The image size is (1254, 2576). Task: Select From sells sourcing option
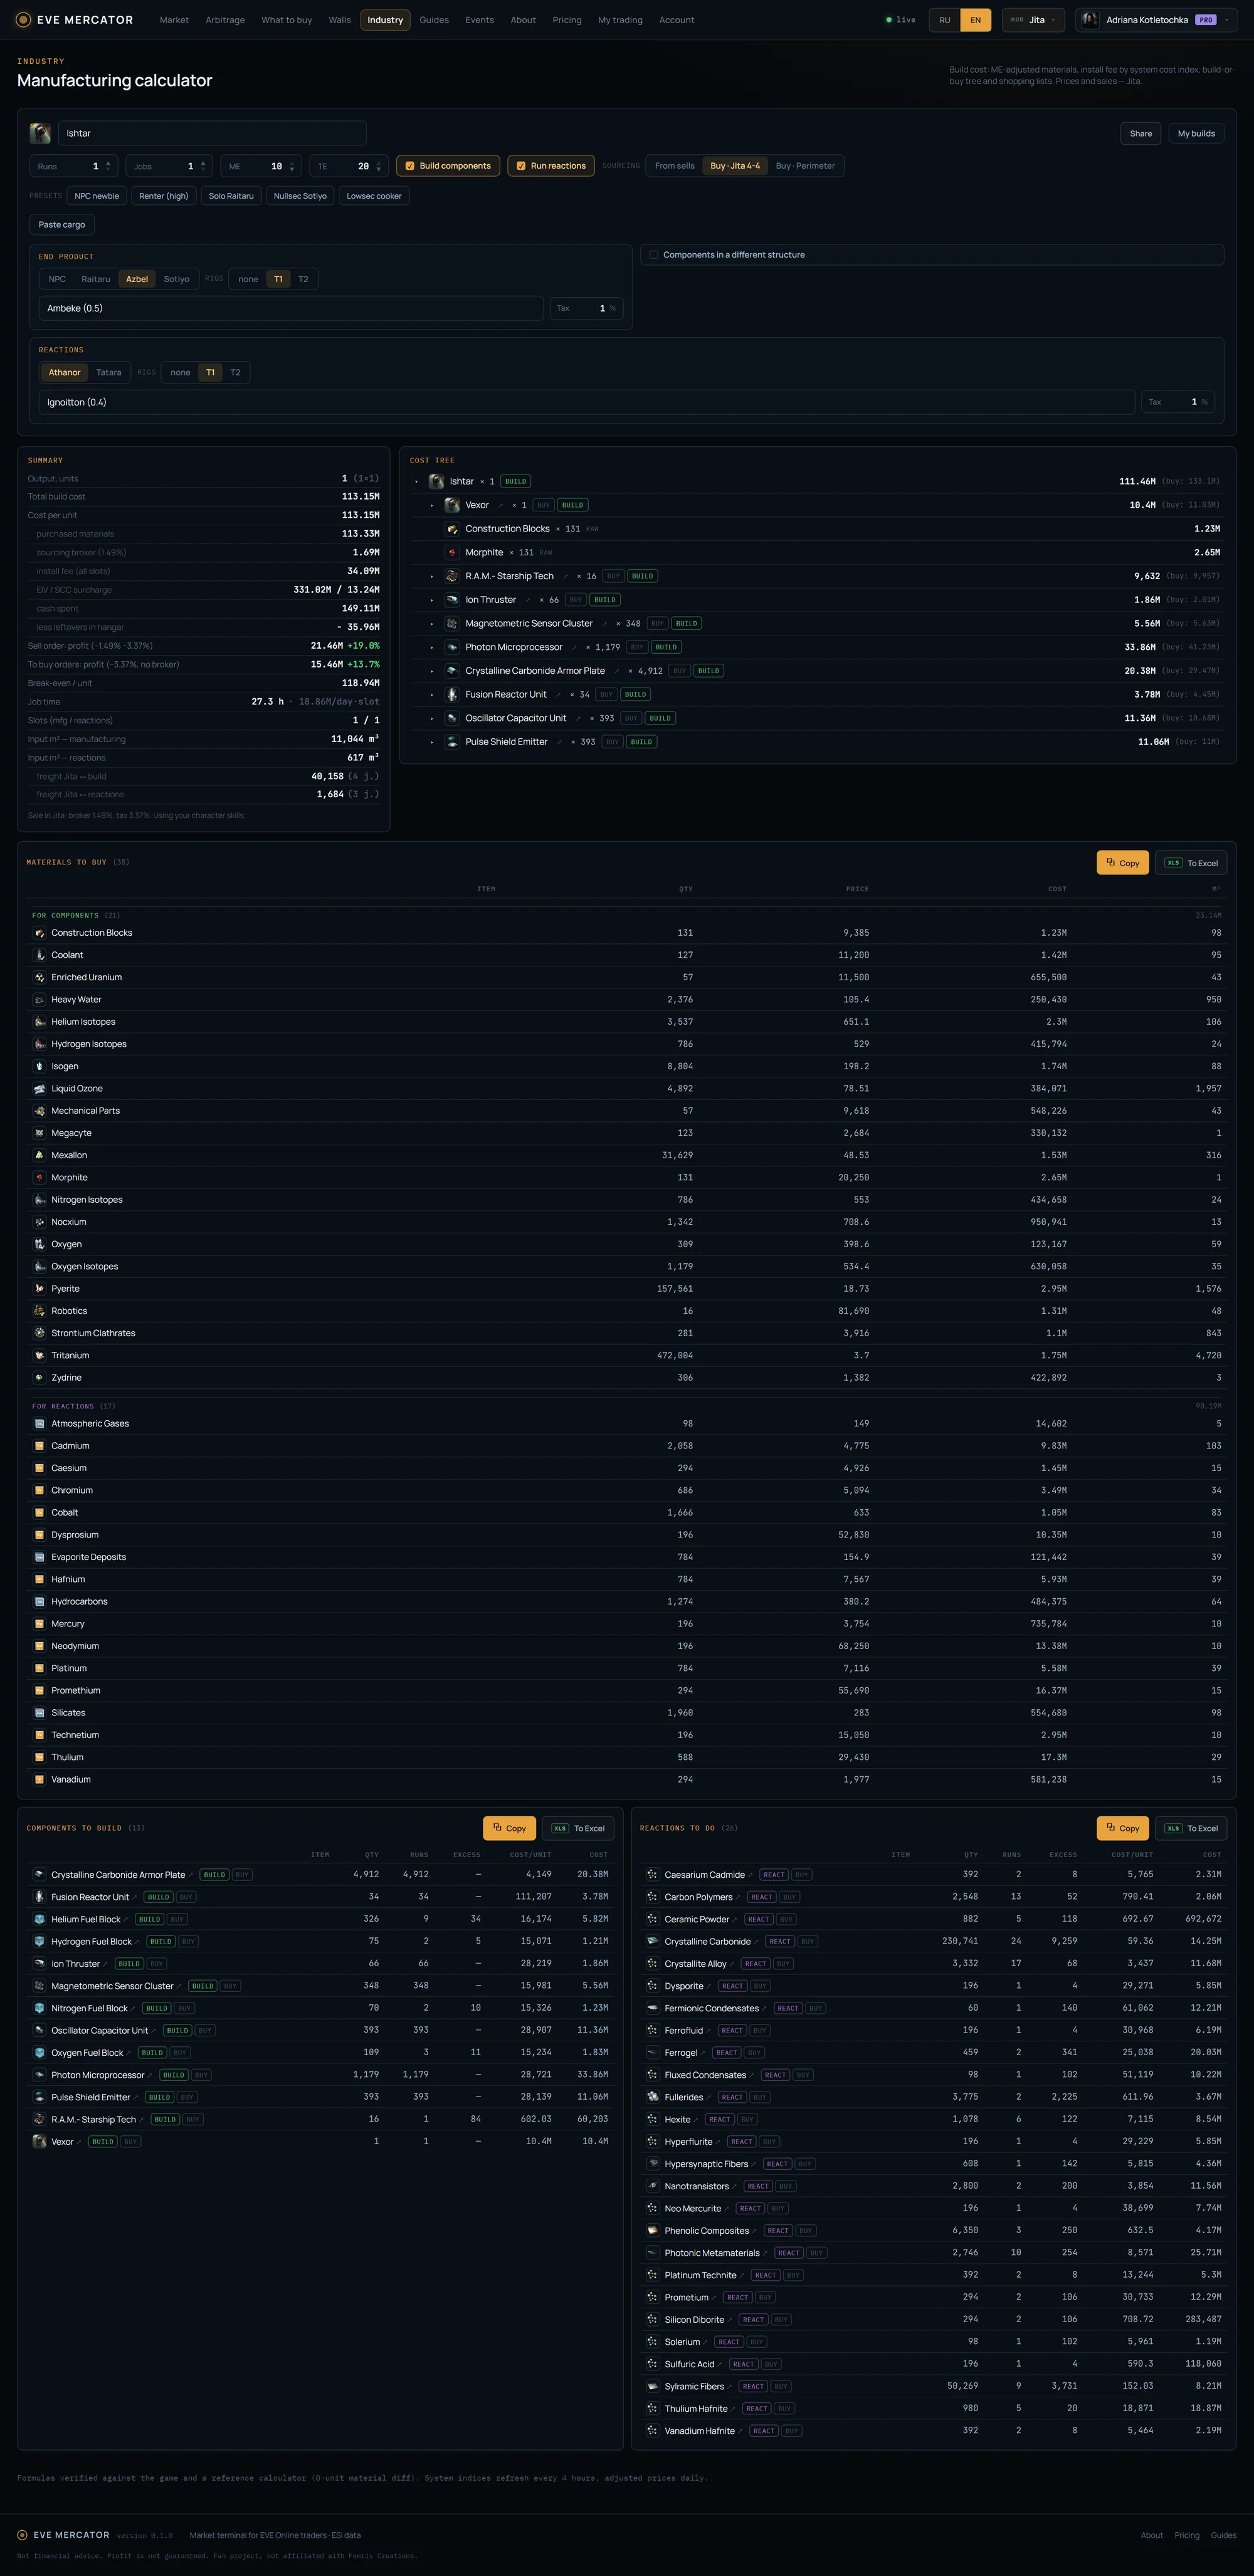pyautogui.click(x=674, y=166)
